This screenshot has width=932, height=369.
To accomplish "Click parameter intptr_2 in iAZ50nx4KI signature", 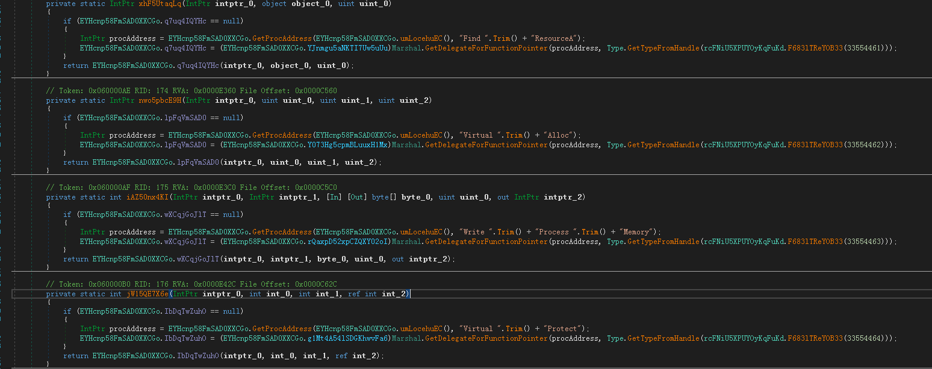I will [564, 197].
